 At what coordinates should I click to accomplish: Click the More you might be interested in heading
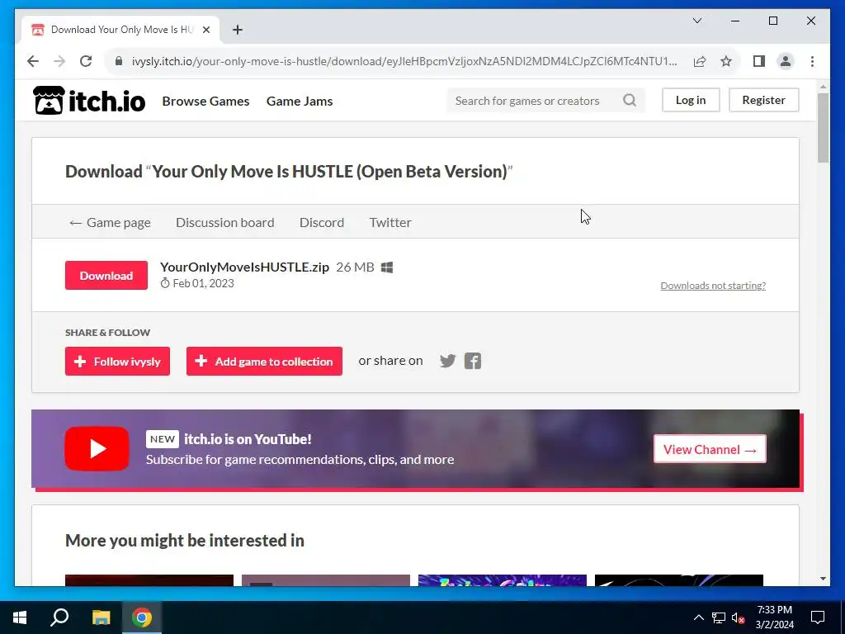point(185,540)
